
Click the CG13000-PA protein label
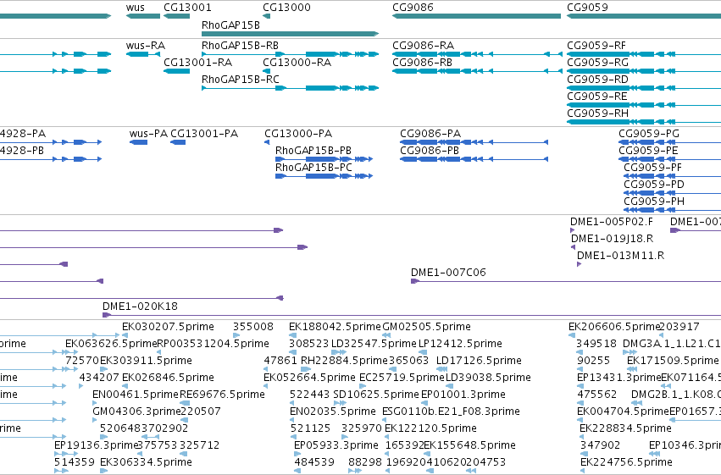(298, 134)
